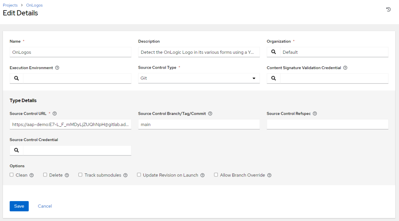Open the OnLogos breadcrumb link

[35, 5]
